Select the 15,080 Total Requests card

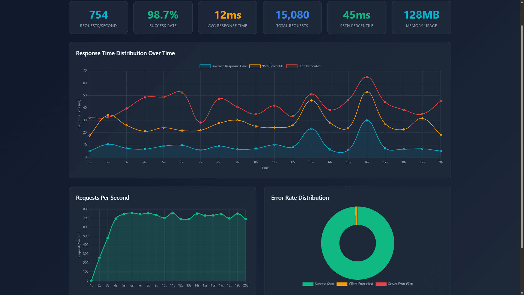click(x=292, y=17)
